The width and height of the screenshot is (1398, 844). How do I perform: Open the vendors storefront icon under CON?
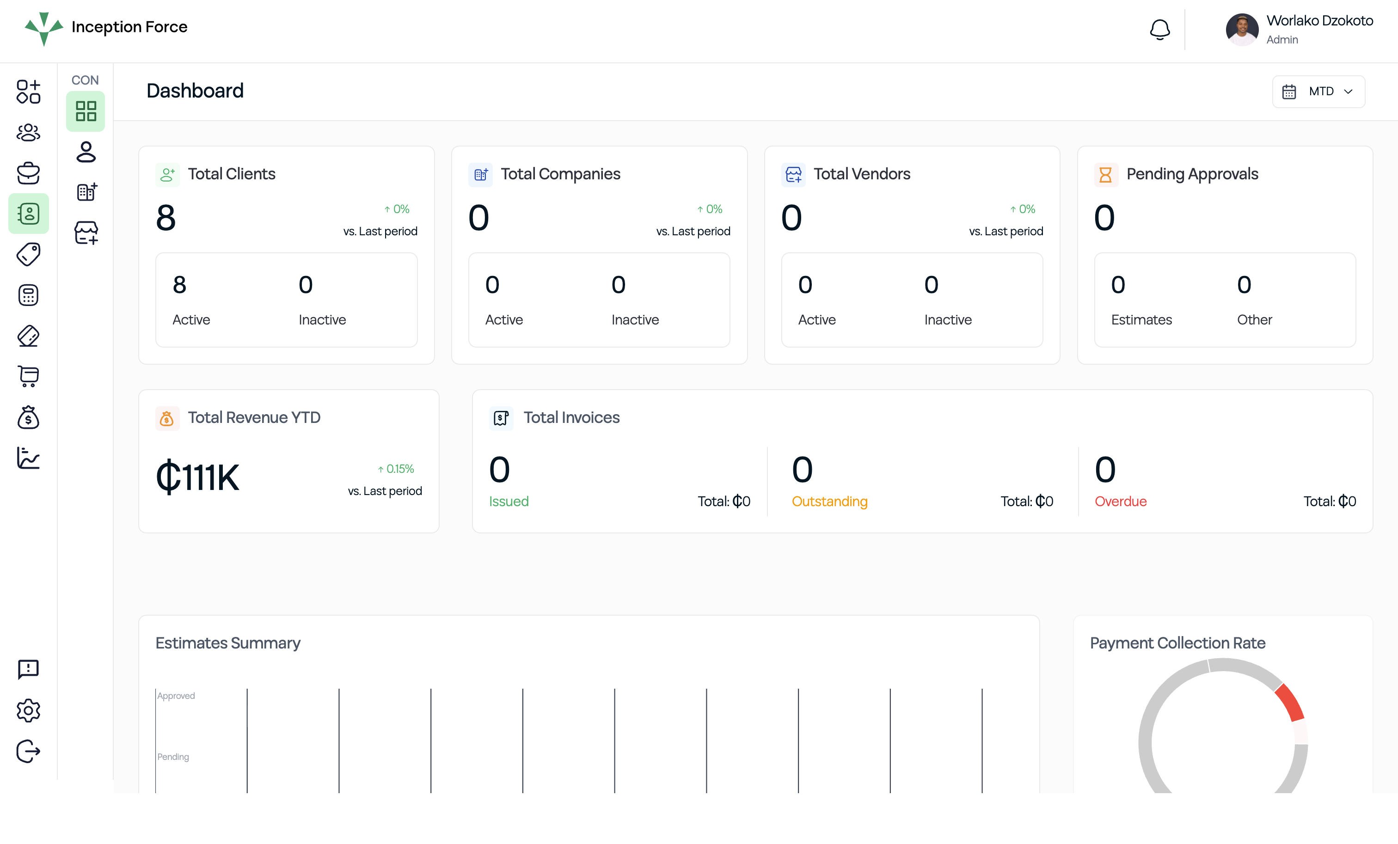click(86, 233)
